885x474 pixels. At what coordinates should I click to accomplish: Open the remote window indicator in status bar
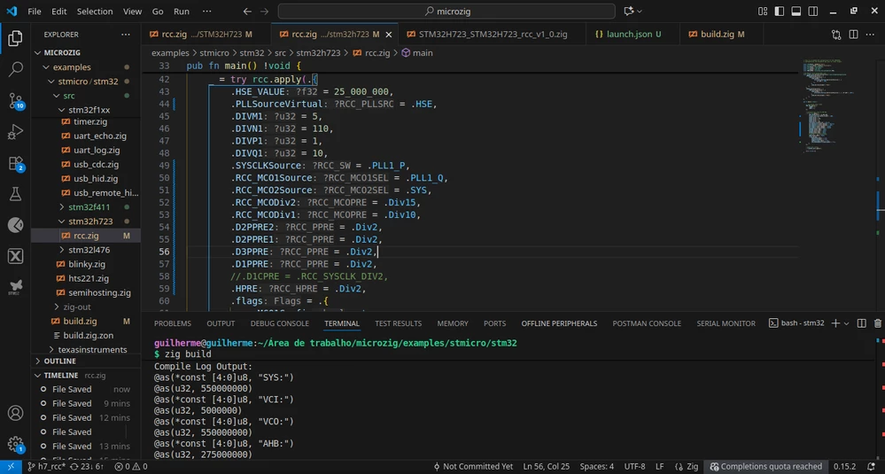coord(10,467)
